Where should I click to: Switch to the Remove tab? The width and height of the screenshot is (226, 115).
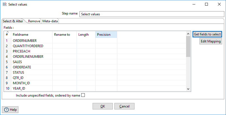pyautogui.click(x=34, y=21)
